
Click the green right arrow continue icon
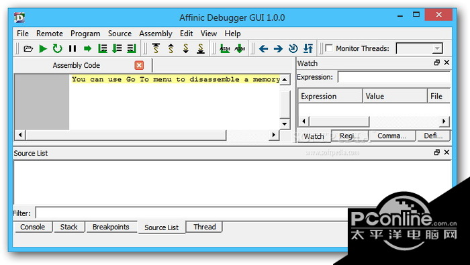click(x=87, y=48)
